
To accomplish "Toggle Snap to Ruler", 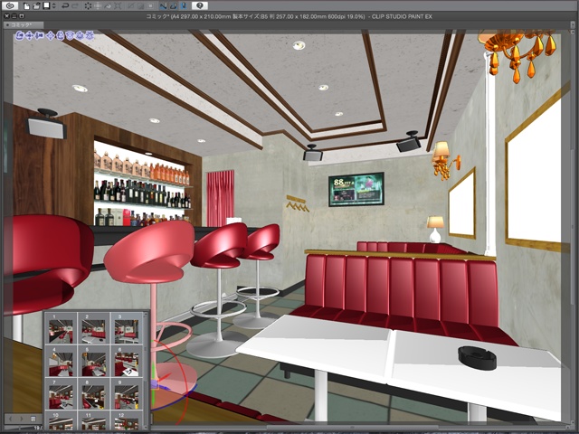I will click(x=163, y=6).
